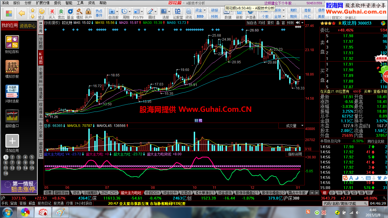This screenshot has width=388, height=218.
Task: Click the BBD button
Action: click(x=200, y=16)
